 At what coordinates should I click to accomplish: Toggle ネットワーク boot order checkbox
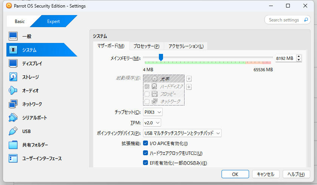(x=147, y=101)
